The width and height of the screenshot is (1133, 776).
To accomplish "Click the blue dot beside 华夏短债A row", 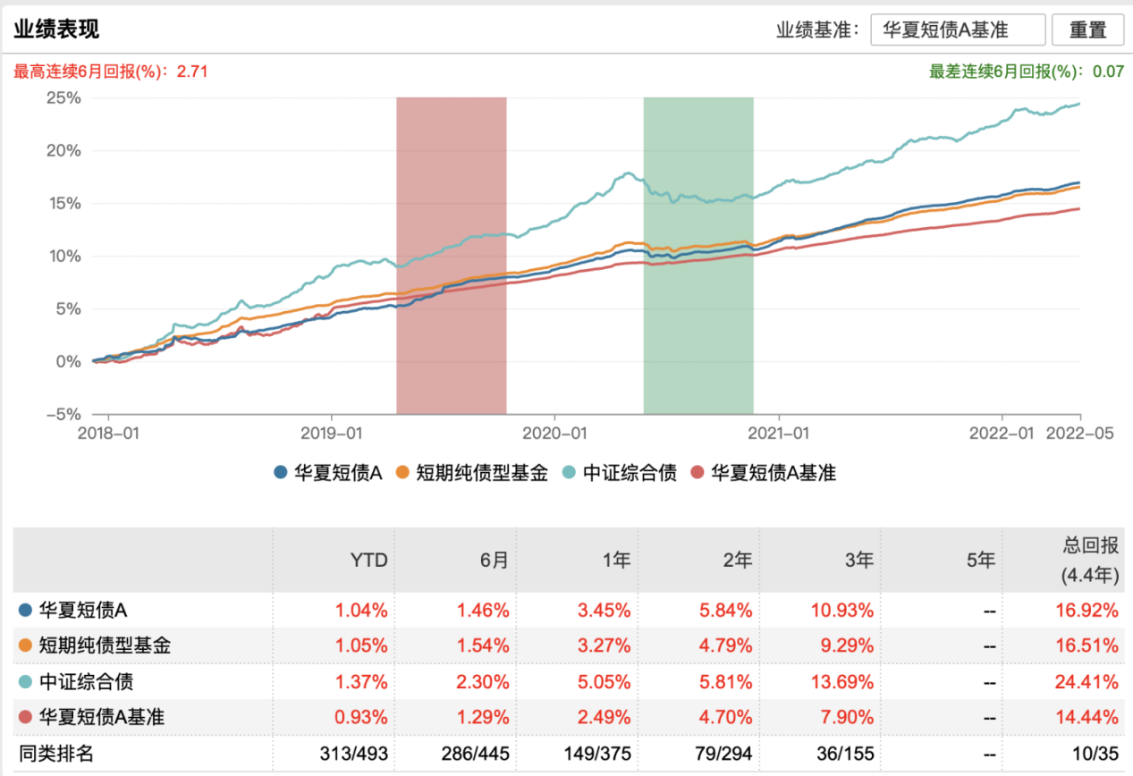I will 26,611.
